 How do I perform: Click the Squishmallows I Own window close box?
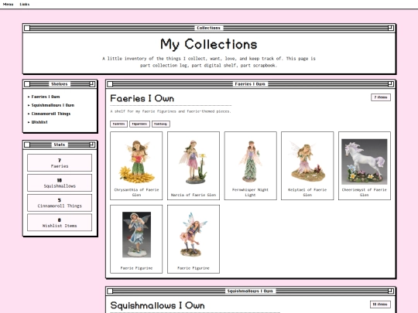click(110, 291)
